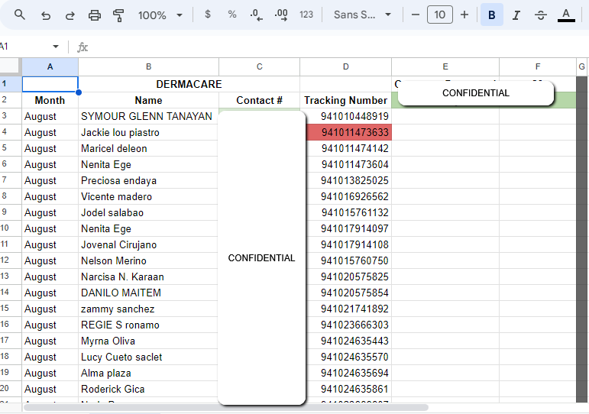This screenshot has width=589, height=414.
Task: Undo the last action
Action: [x=46, y=15]
